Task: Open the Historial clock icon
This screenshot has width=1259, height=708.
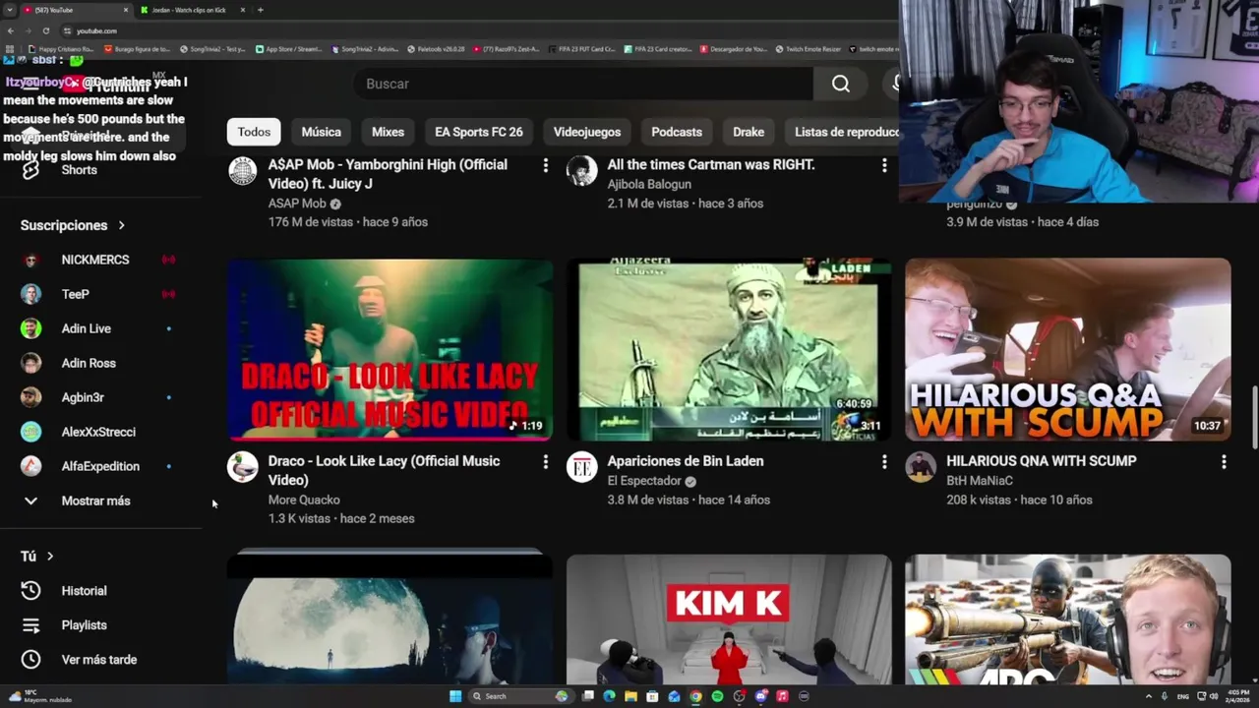Action: click(x=30, y=591)
